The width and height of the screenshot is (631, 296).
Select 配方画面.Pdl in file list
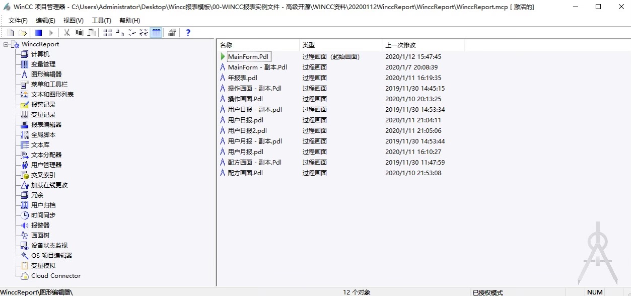point(245,173)
